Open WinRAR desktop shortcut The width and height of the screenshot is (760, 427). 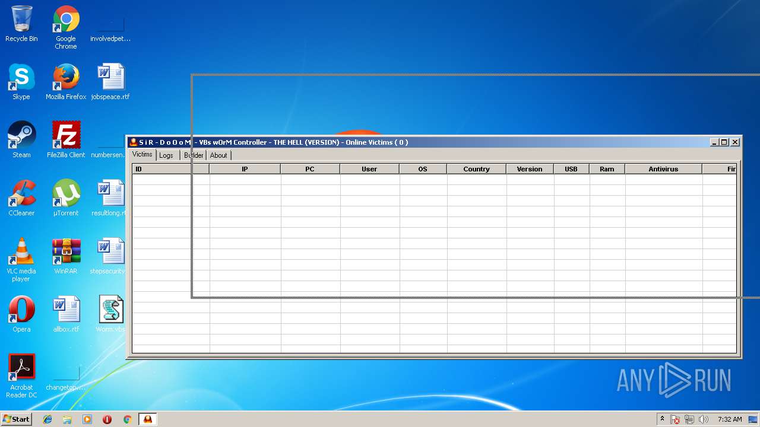click(x=66, y=256)
